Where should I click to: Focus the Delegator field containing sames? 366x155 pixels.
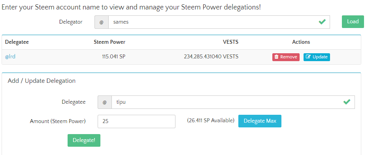pyautogui.click(x=219, y=22)
